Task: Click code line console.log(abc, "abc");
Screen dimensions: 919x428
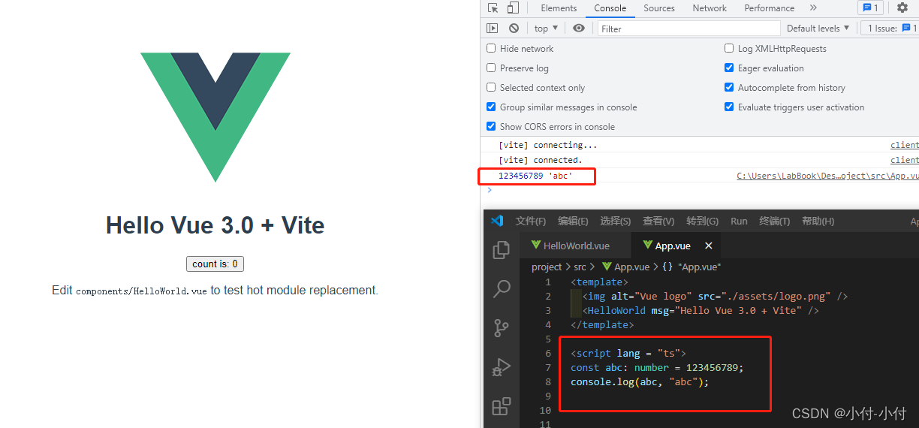Action: (x=640, y=381)
